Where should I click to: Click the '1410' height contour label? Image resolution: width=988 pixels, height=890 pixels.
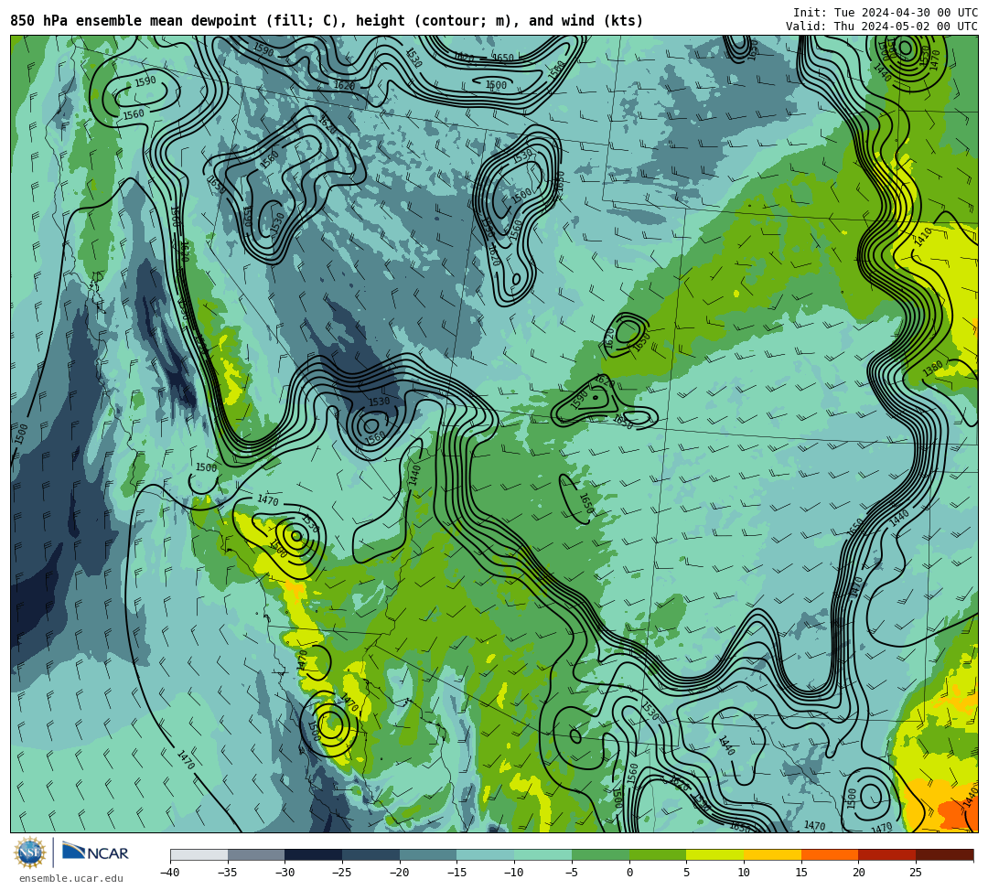coord(922,237)
